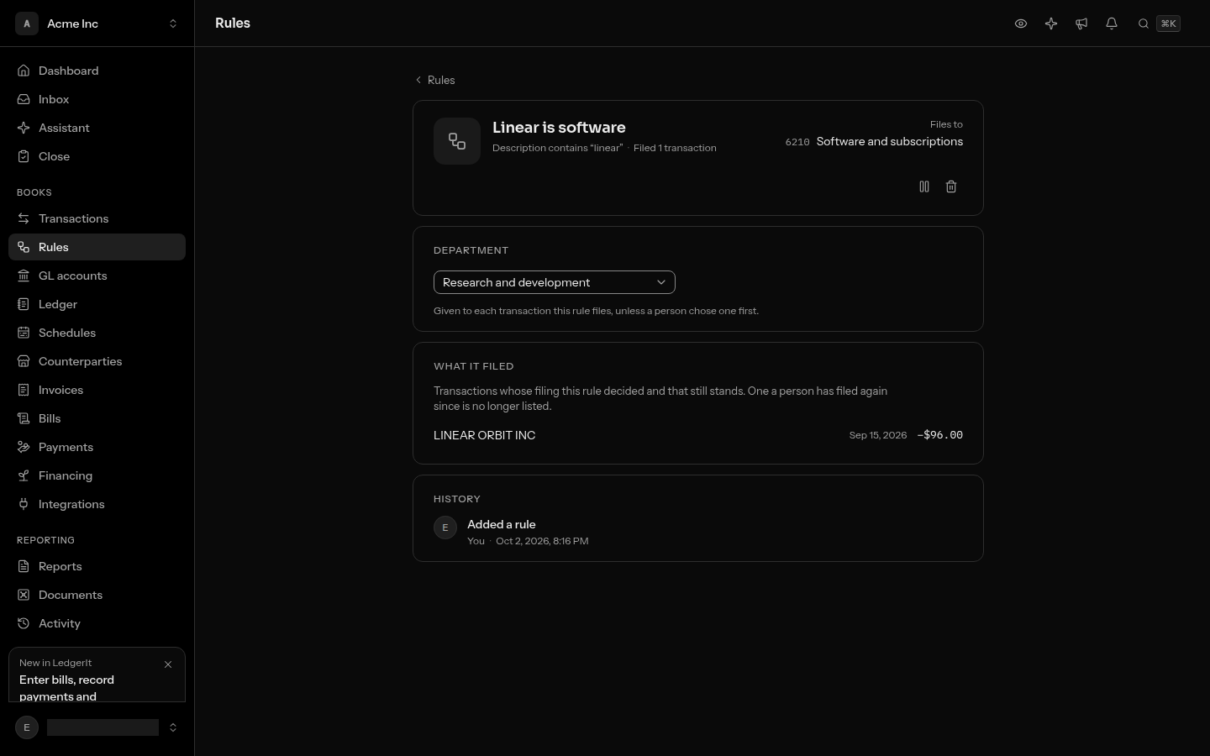Open notifications bell icon
1210x756 pixels.
tap(1112, 24)
